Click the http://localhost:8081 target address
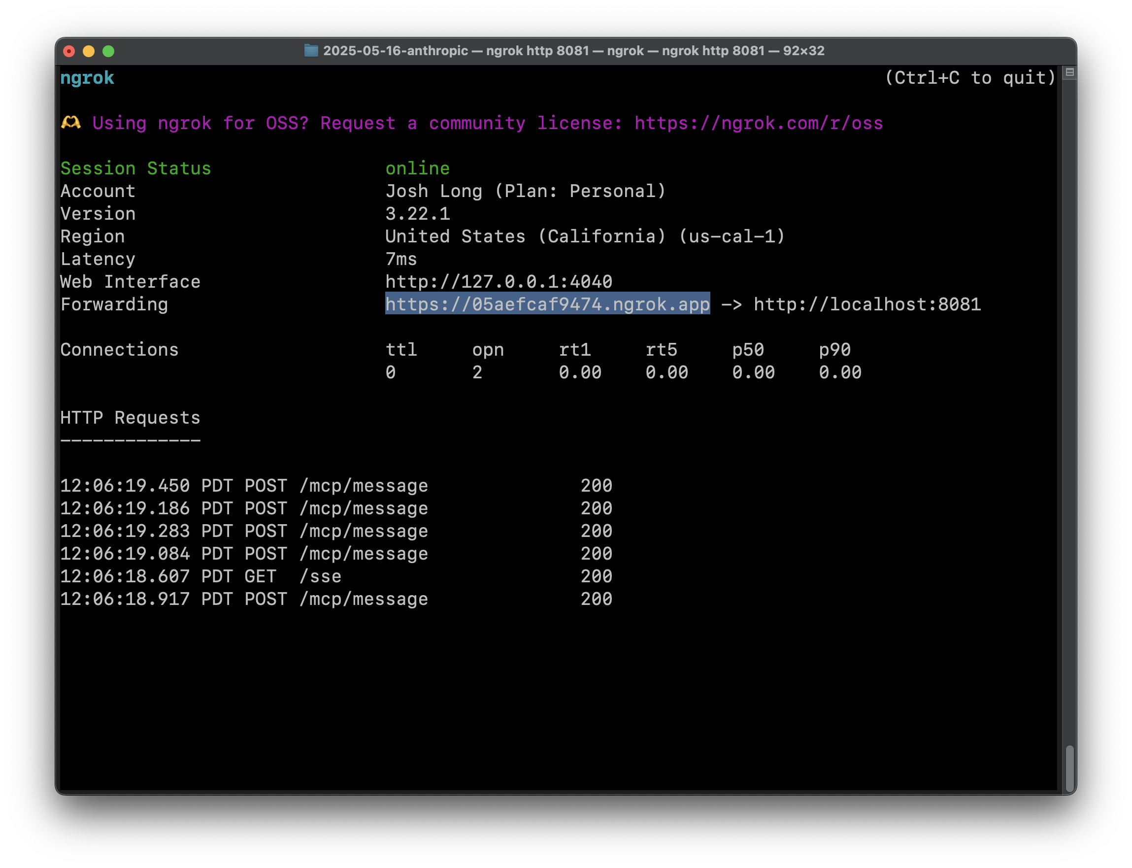Screen dimensions: 1132x868 coord(867,304)
